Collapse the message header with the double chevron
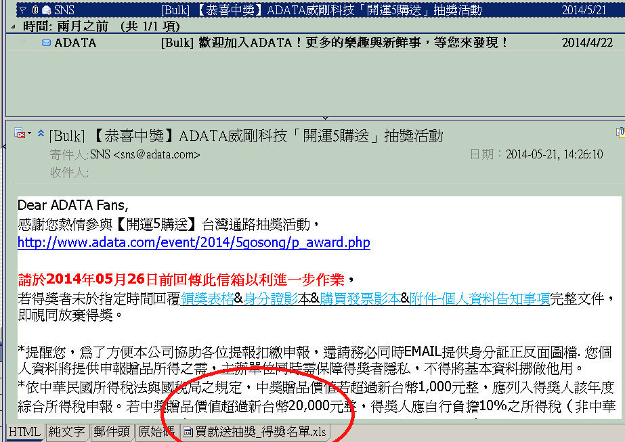The height and width of the screenshot is (442, 625). [x=41, y=133]
